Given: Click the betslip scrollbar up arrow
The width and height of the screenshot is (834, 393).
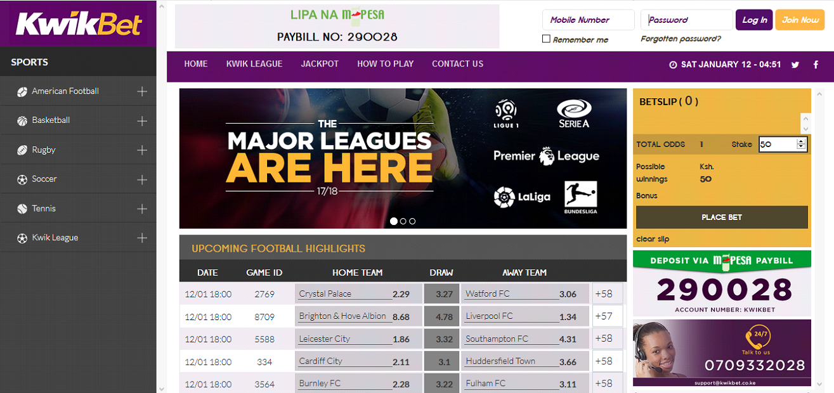Looking at the screenshot, I should tap(805, 119).
